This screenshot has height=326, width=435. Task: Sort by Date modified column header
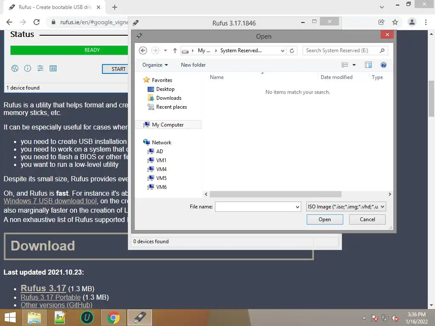pos(336,77)
